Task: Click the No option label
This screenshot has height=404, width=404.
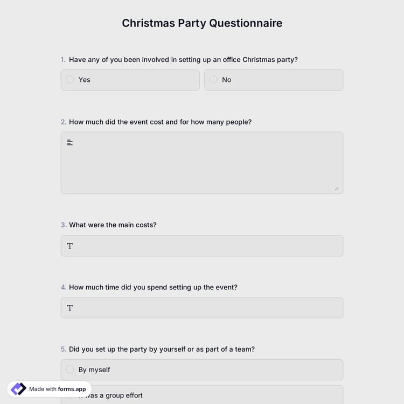Action: tap(226, 80)
